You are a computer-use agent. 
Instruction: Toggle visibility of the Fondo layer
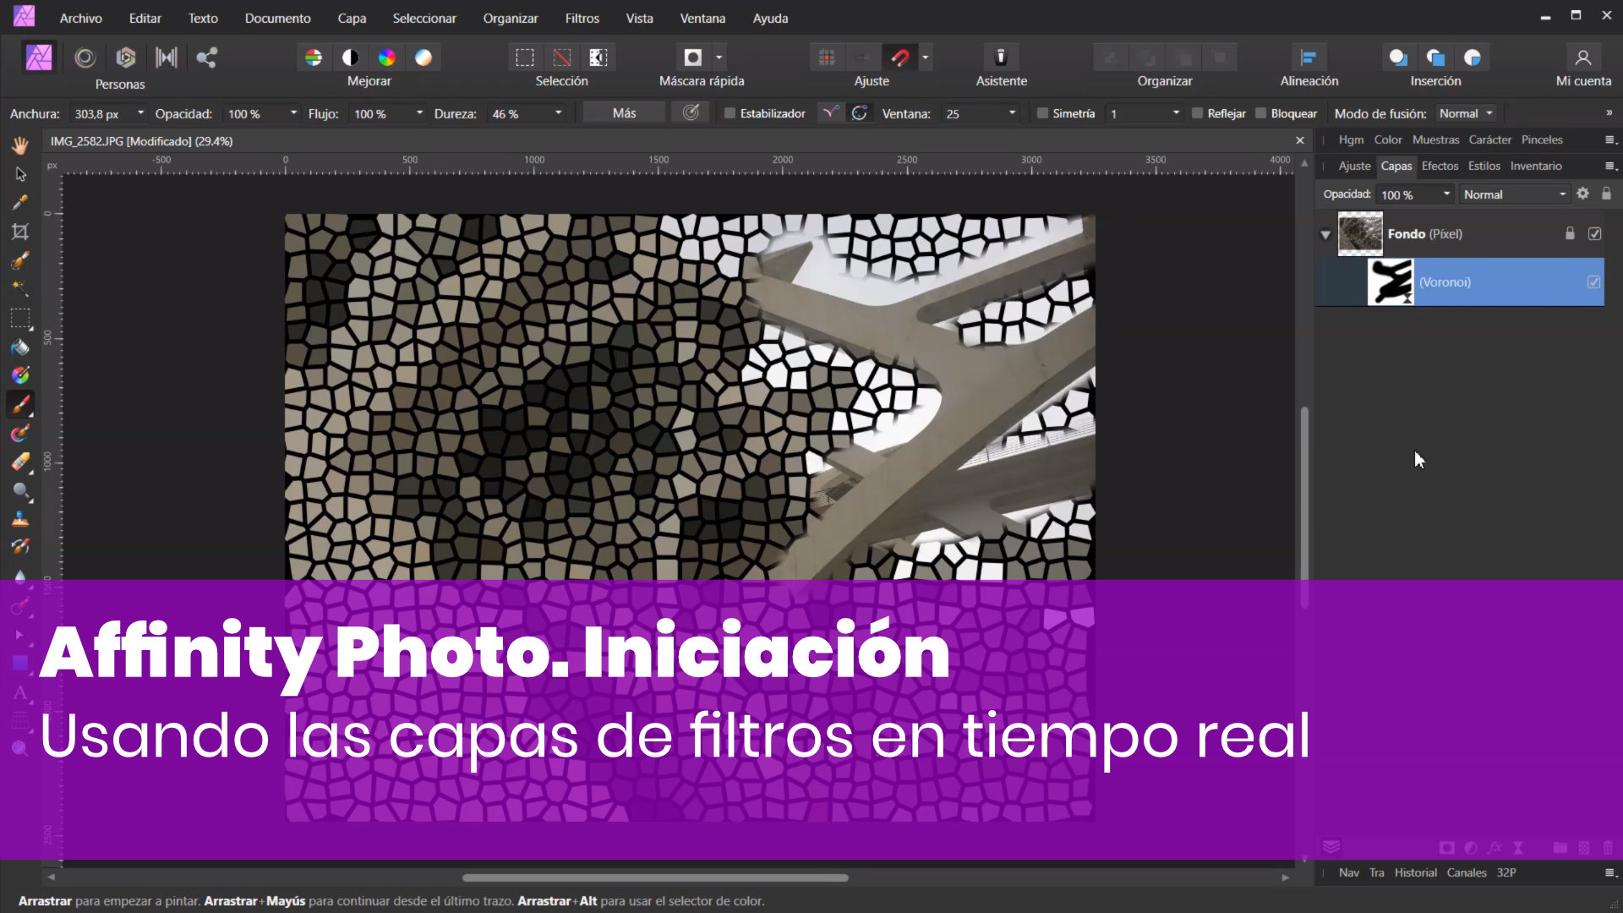(1594, 234)
